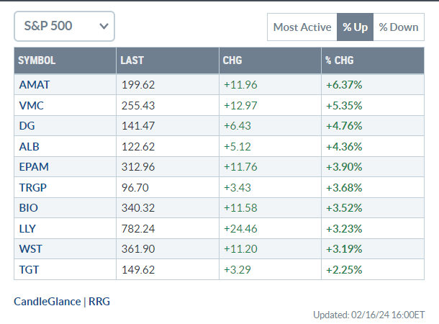Screen dimensions: 439x324
Task: Click the BIO ticker symbol
Action: (28, 209)
